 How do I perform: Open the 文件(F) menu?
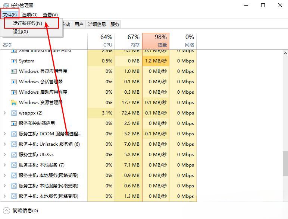pos(10,15)
